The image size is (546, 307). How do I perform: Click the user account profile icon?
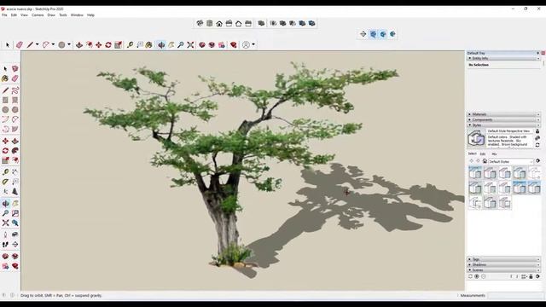tap(246, 45)
